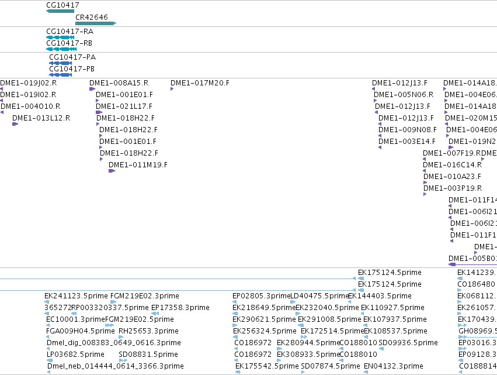The height and width of the screenshot is (375, 497).
Task: Click the RP003320337.5prime EST label
Action: [110, 308]
